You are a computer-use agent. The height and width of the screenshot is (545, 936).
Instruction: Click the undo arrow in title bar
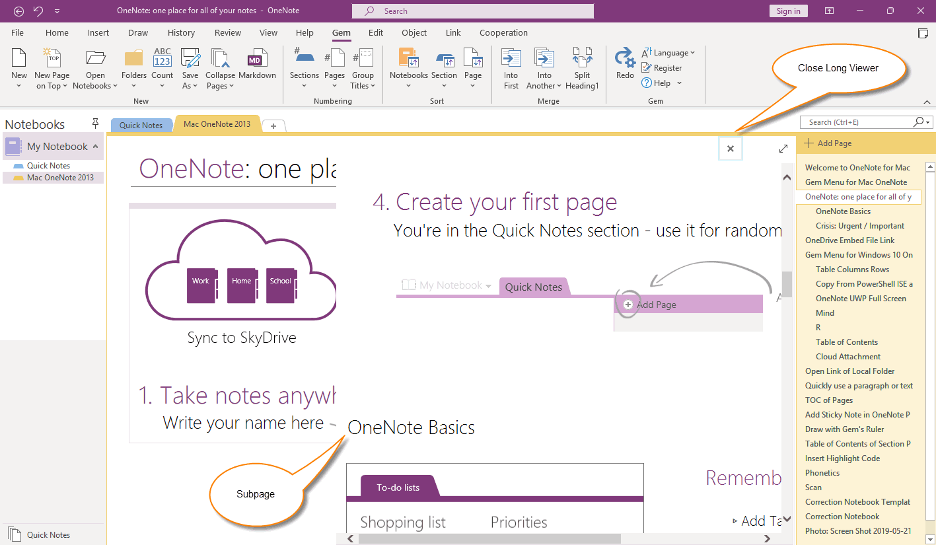(x=38, y=11)
